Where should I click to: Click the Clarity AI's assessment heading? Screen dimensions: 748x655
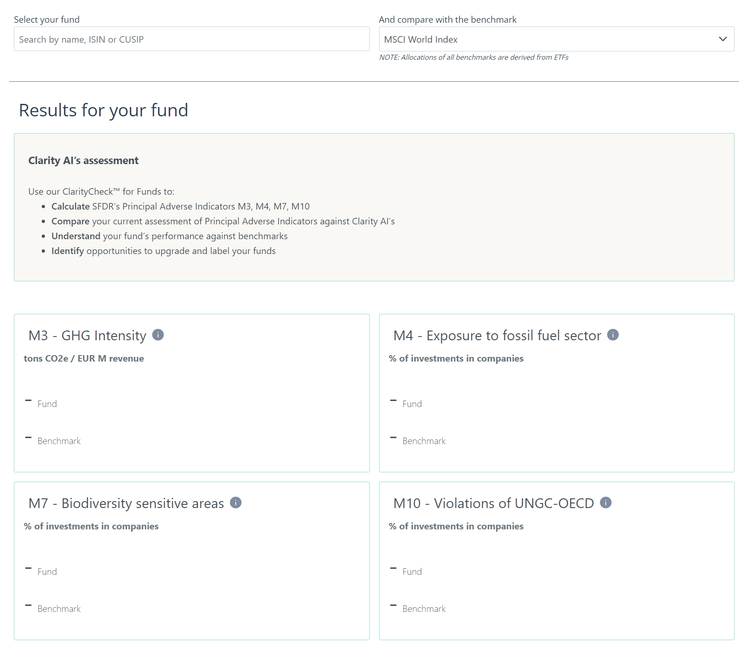pyautogui.click(x=83, y=160)
